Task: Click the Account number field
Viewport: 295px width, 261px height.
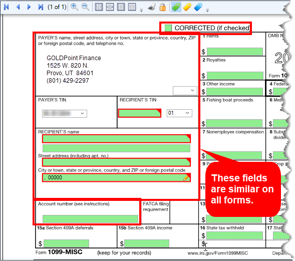Action: [x=90, y=219]
